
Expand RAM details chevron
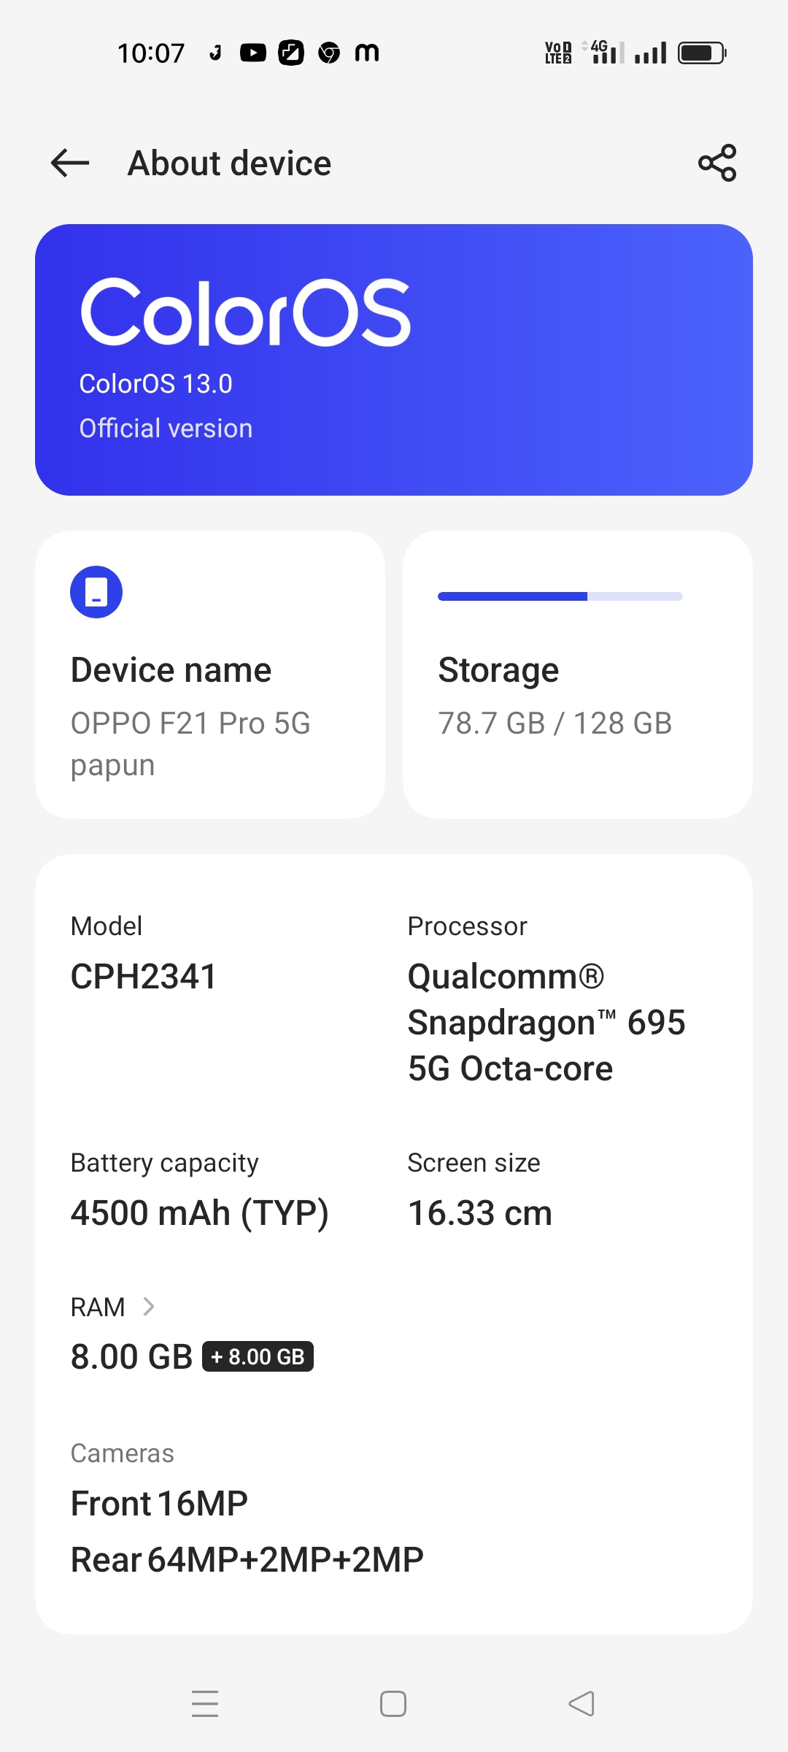point(149,1306)
